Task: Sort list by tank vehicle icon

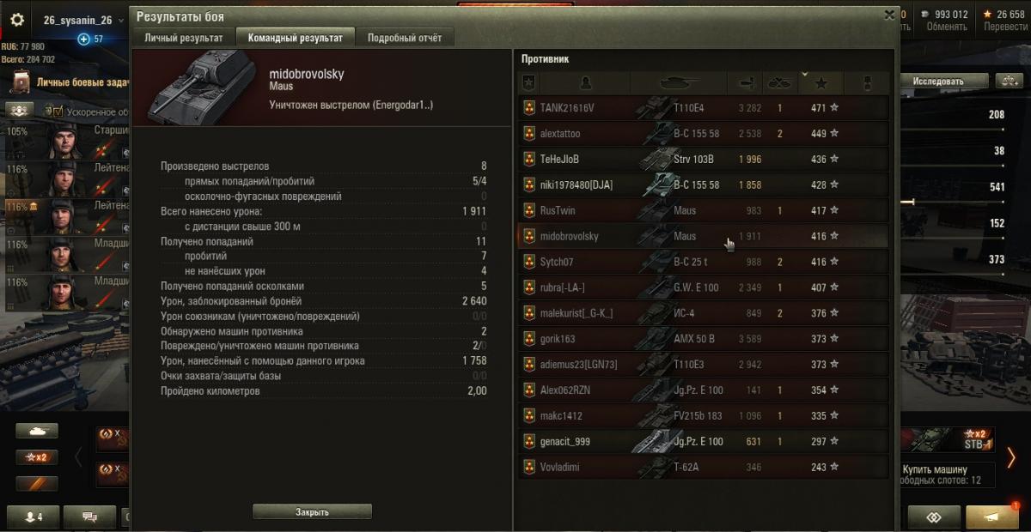Action: 680,83
